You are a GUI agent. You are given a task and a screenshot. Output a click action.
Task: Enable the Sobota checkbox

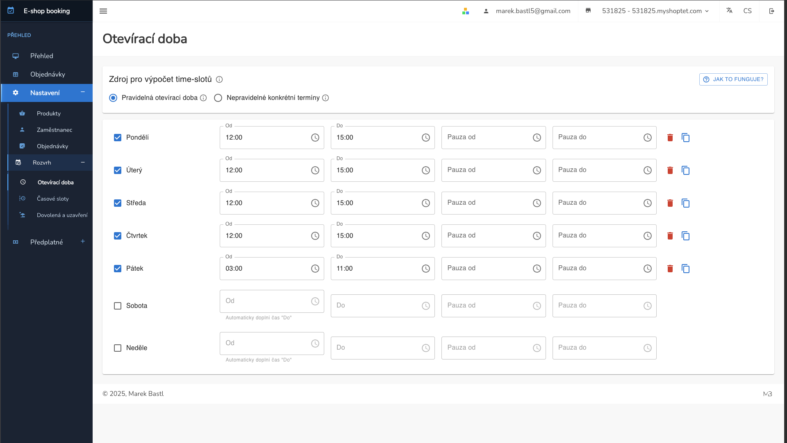[x=118, y=306]
